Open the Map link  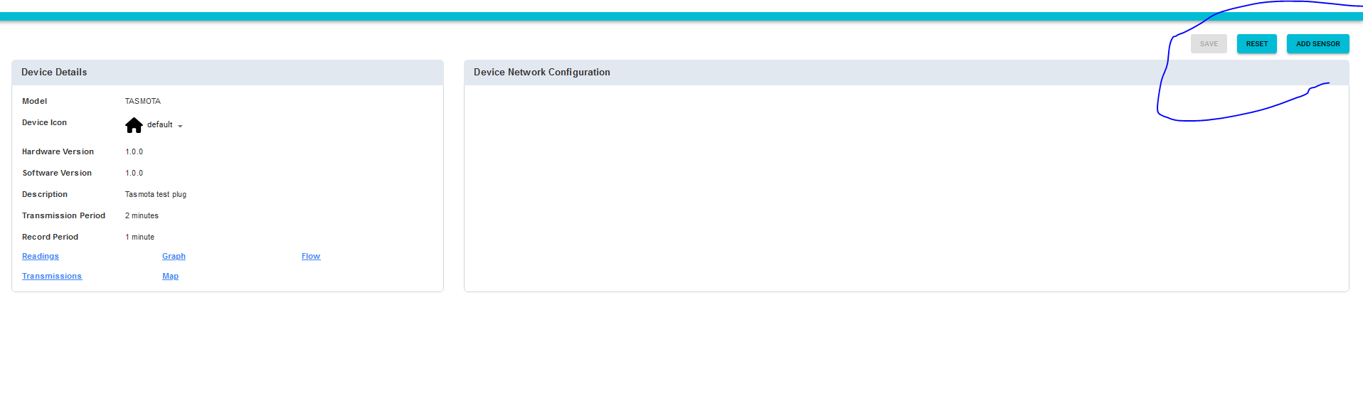170,277
